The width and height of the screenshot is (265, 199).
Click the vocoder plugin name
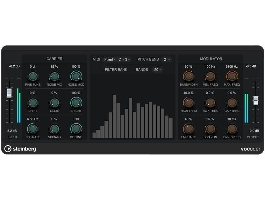[x=250, y=149]
